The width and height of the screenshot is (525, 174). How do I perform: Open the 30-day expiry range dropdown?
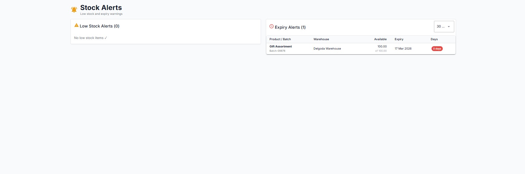pos(443,27)
